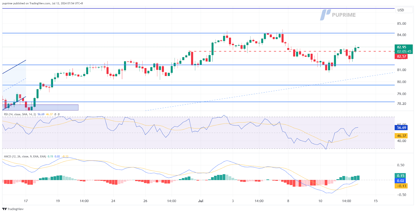This screenshot has width=416, height=213.
Task: Click the red price label 82.57
Action: [401, 56]
